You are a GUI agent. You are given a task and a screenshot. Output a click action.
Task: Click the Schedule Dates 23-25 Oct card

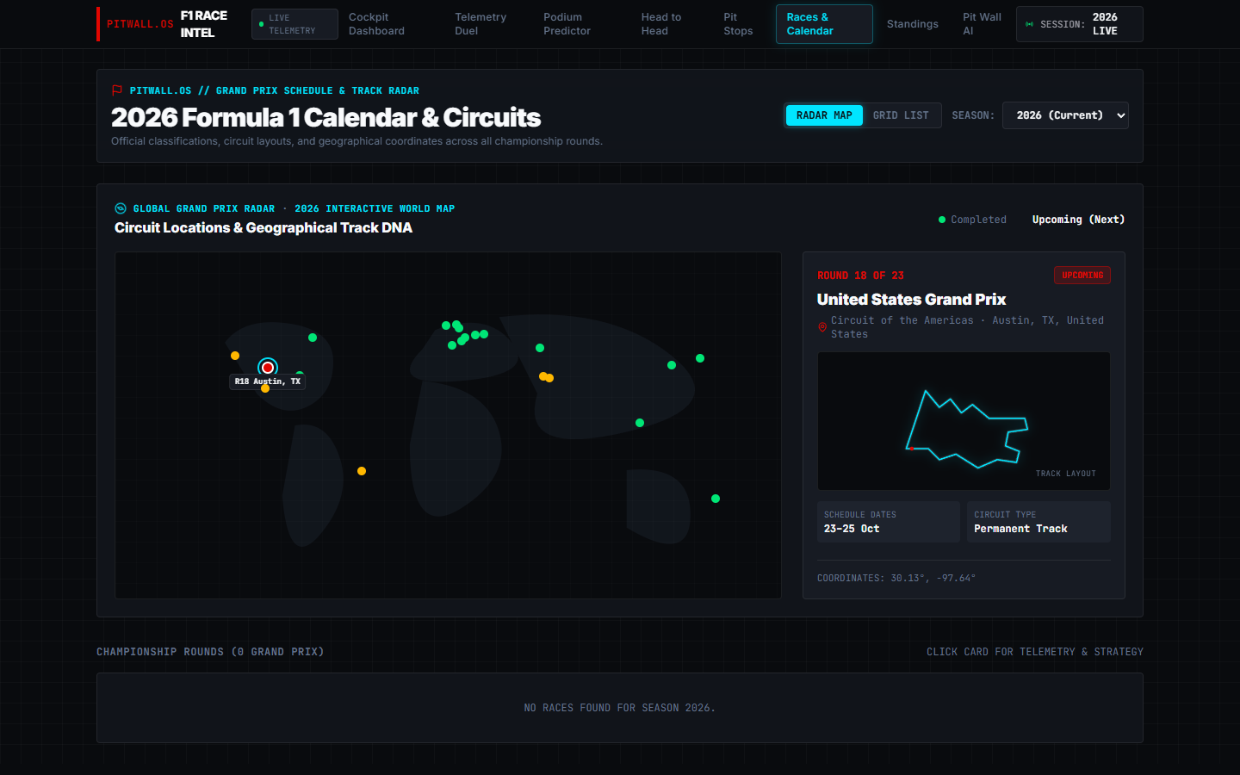pos(889,522)
